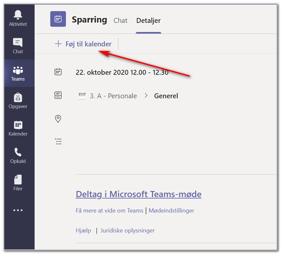Select the Generel channel

pos(166,96)
